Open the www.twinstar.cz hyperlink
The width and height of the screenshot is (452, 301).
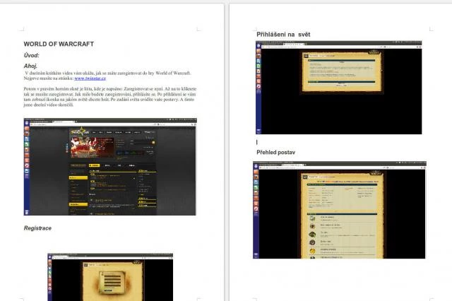click(90, 78)
